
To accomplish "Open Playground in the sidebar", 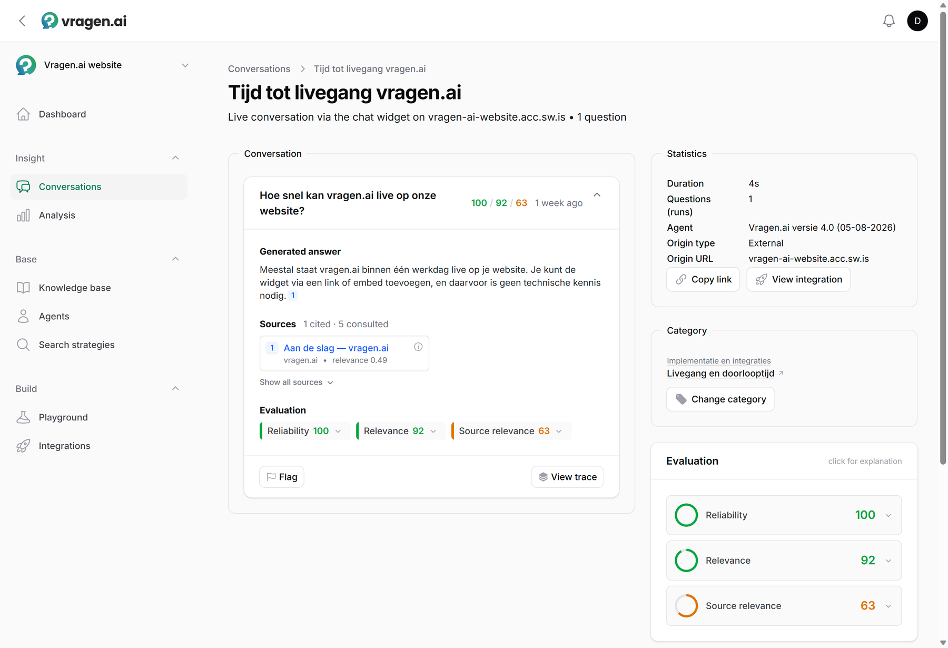I will 98,418.
